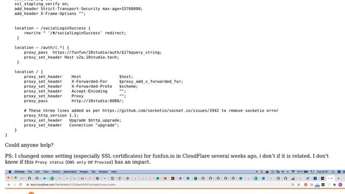This screenshot has width=345, height=194.
Task: Click the 'DNS only' inline code text
Action: pos(77,162)
